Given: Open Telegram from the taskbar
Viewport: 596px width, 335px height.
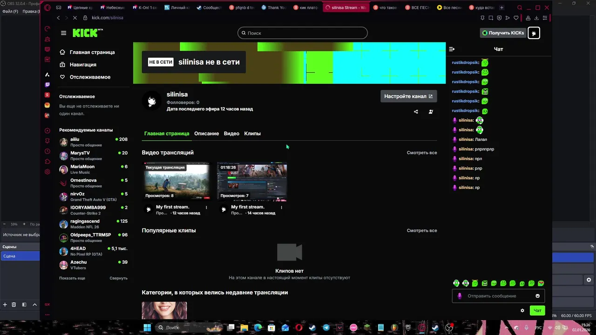Looking at the screenshot, I should [x=326, y=328].
